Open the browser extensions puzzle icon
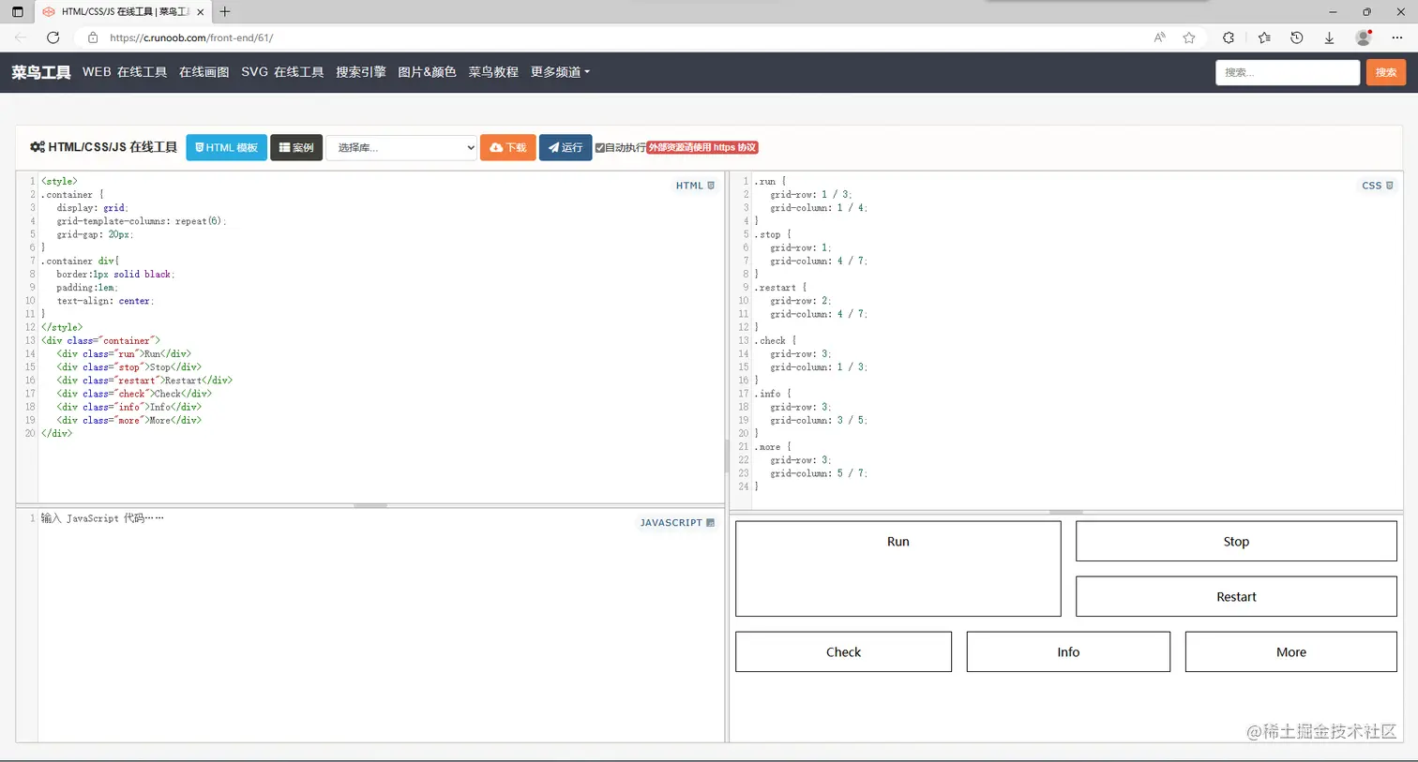This screenshot has width=1418, height=762. pyautogui.click(x=1229, y=37)
